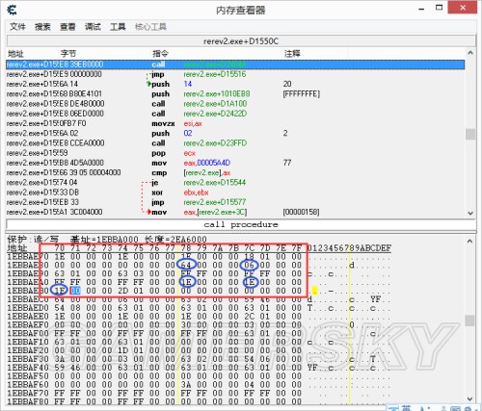Open the 调试 menu
The height and width of the screenshot is (411, 482).
tap(93, 27)
